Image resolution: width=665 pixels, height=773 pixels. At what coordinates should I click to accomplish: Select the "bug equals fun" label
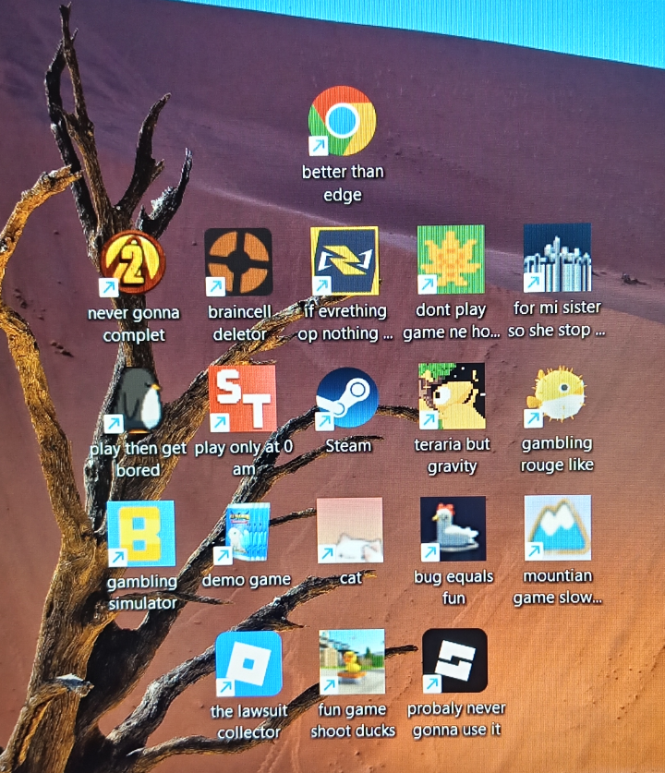(453, 587)
